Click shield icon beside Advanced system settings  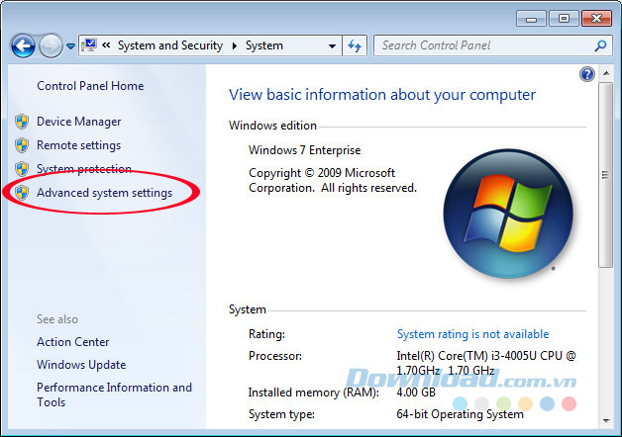click(22, 193)
